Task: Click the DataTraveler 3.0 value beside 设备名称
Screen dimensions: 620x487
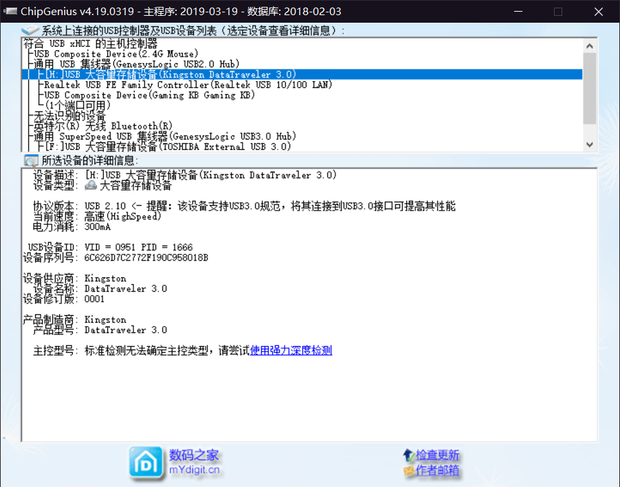Action: point(126,288)
